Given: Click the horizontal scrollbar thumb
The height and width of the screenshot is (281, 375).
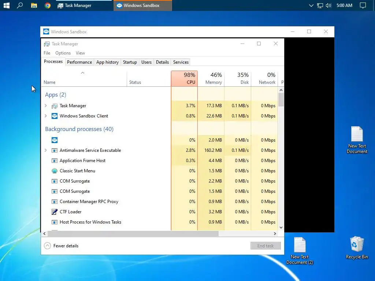Looking at the screenshot, I should [133, 233].
